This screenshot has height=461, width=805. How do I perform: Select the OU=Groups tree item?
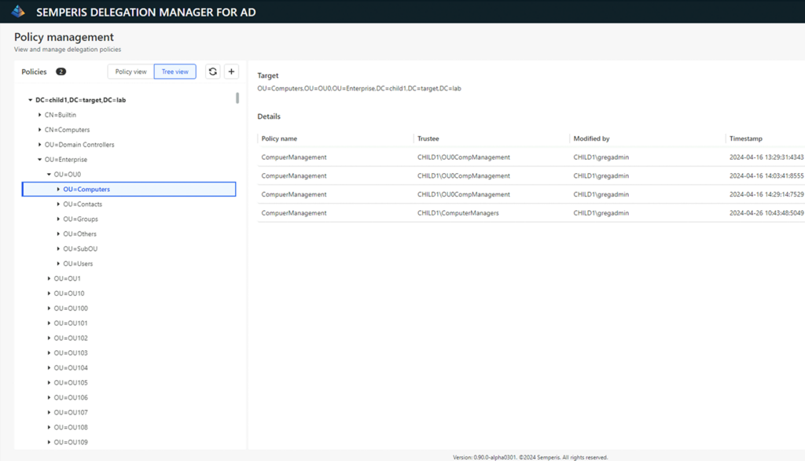click(x=81, y=219)
